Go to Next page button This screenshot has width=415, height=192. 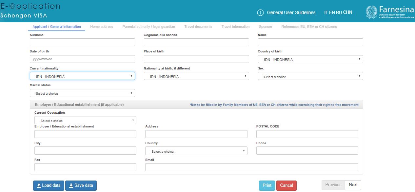(x=353, y=185)
